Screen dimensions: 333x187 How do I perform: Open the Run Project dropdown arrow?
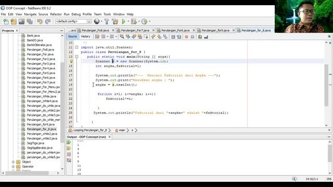[x=128, y=21]
